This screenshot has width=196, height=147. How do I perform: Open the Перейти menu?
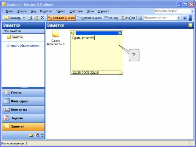(46, 11)
